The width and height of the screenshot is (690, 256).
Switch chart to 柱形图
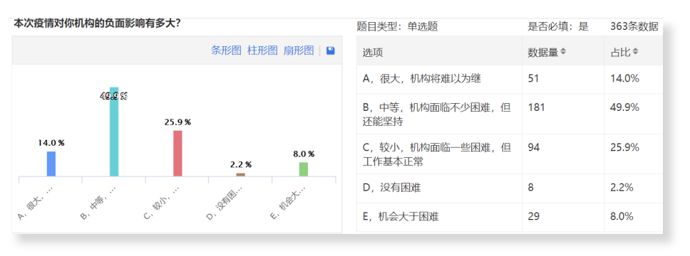(262, 50)
